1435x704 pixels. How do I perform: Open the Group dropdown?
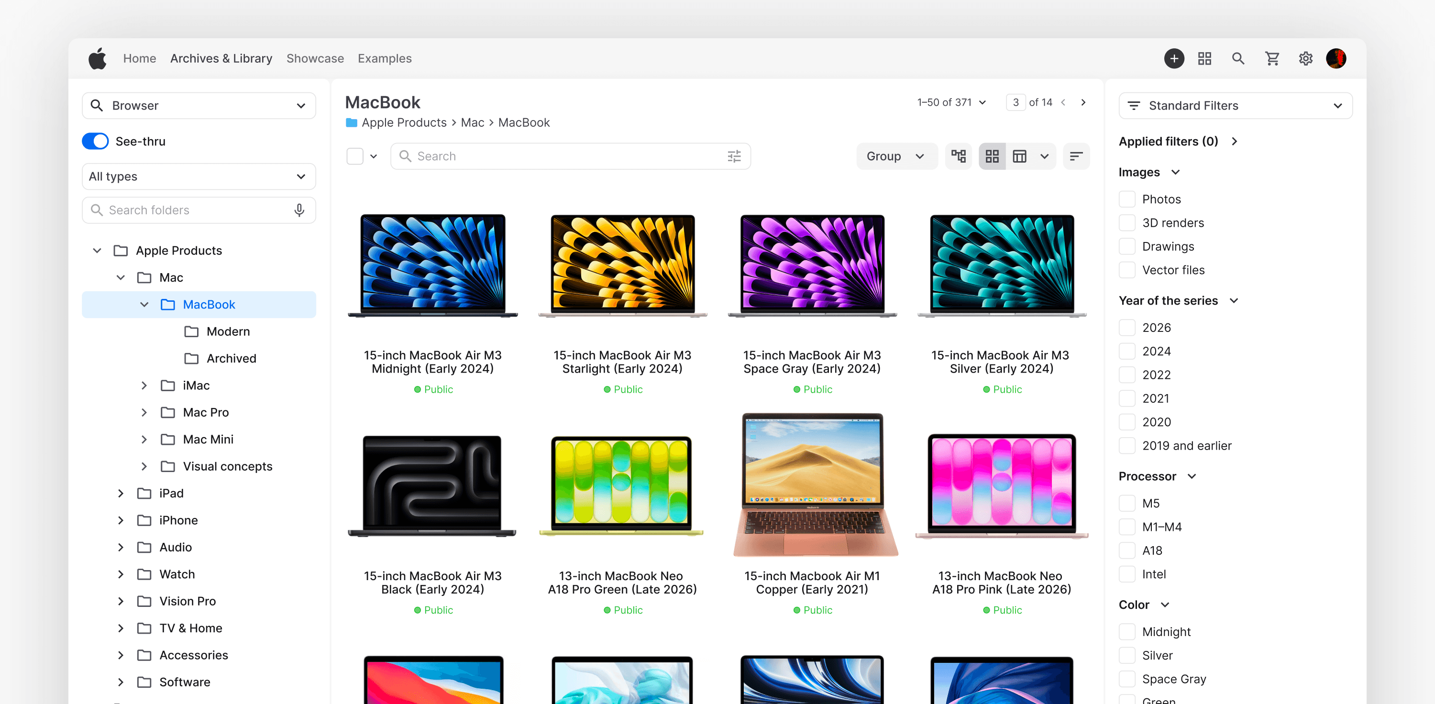tap(896, 156)
